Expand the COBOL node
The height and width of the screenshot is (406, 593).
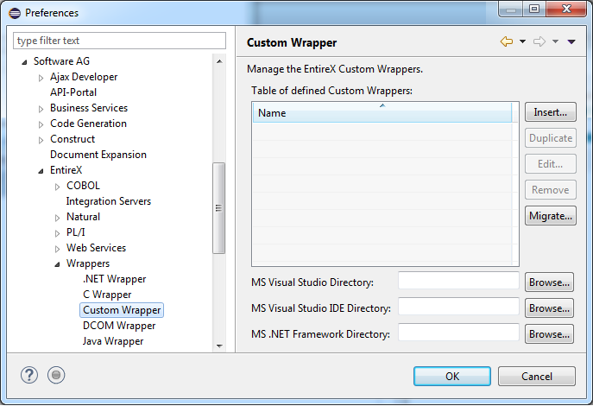(57, 187)
